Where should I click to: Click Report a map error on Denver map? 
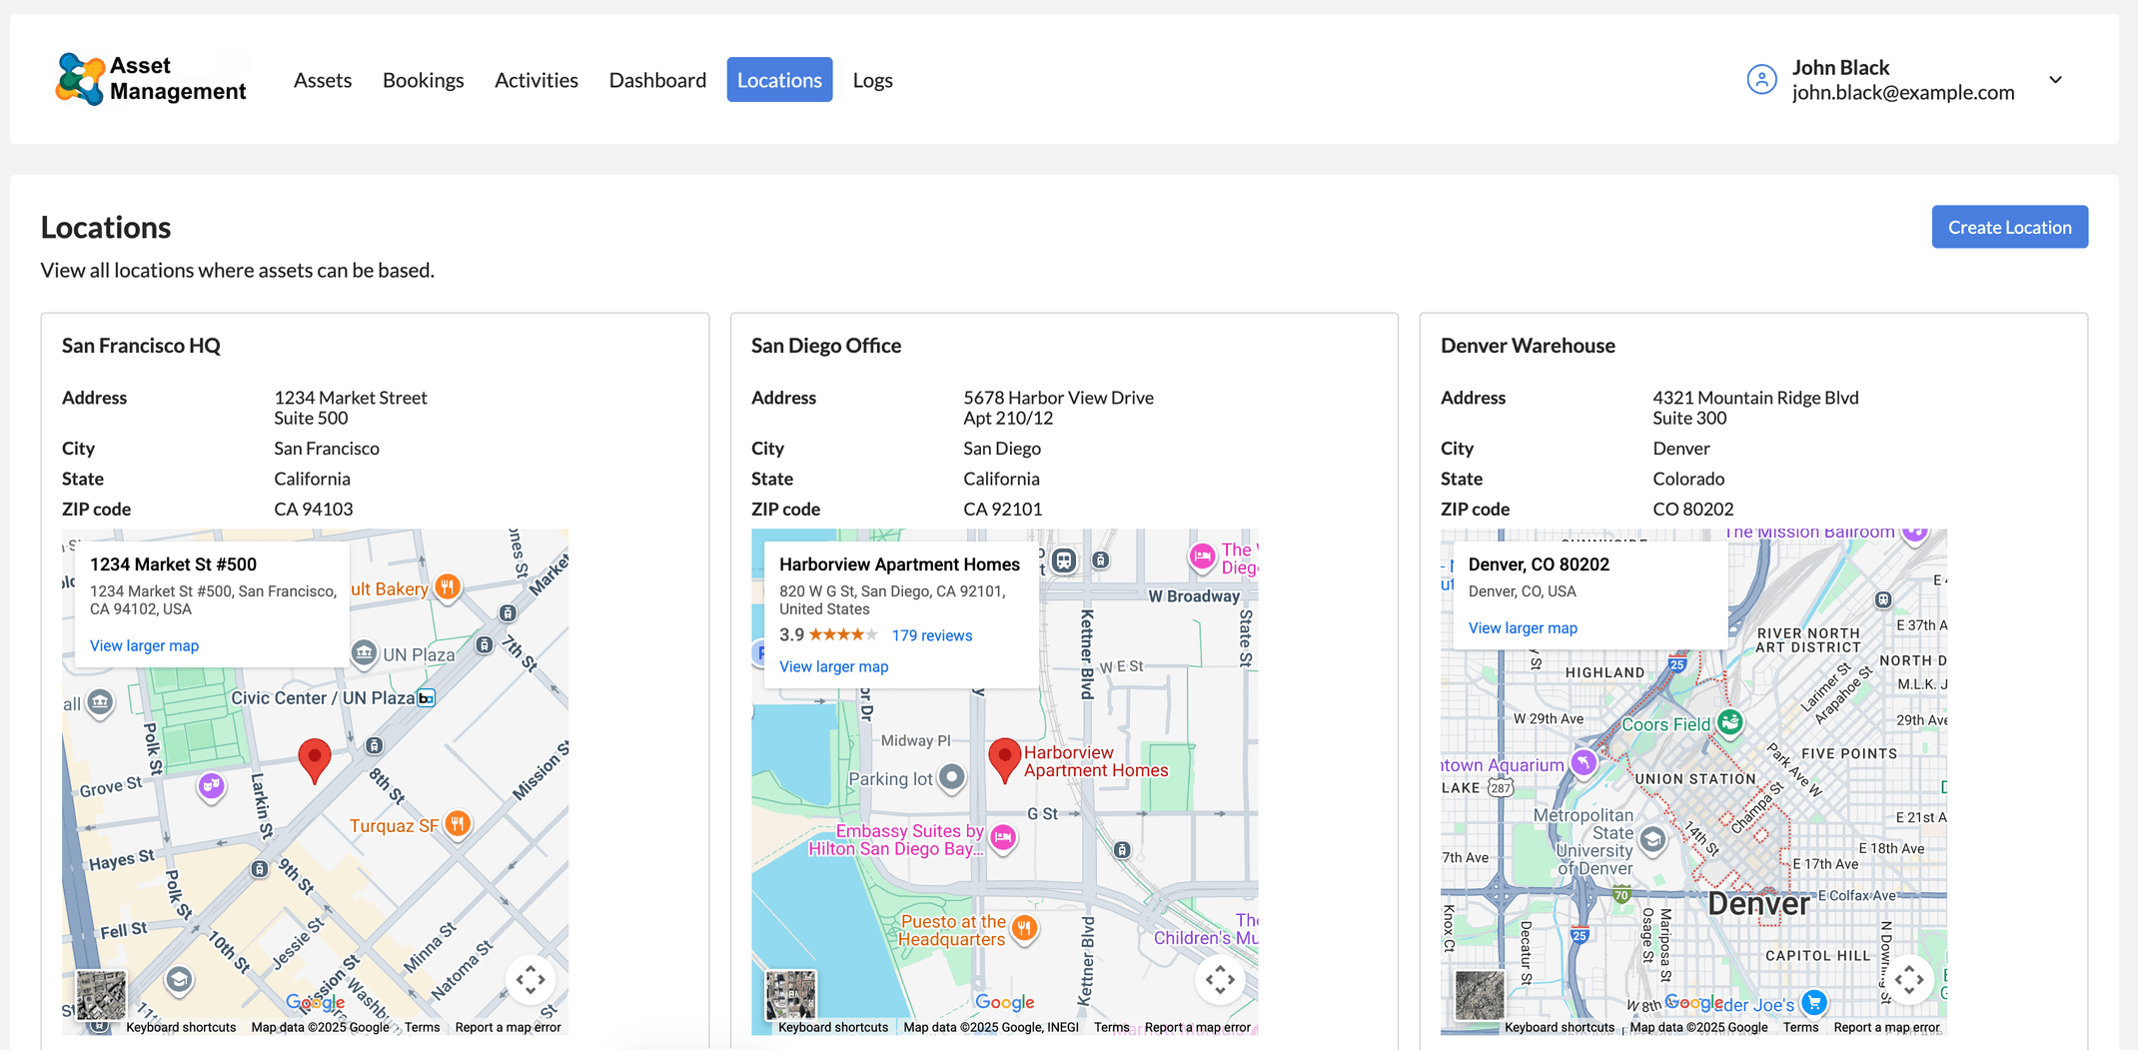coord(1886,1027)
